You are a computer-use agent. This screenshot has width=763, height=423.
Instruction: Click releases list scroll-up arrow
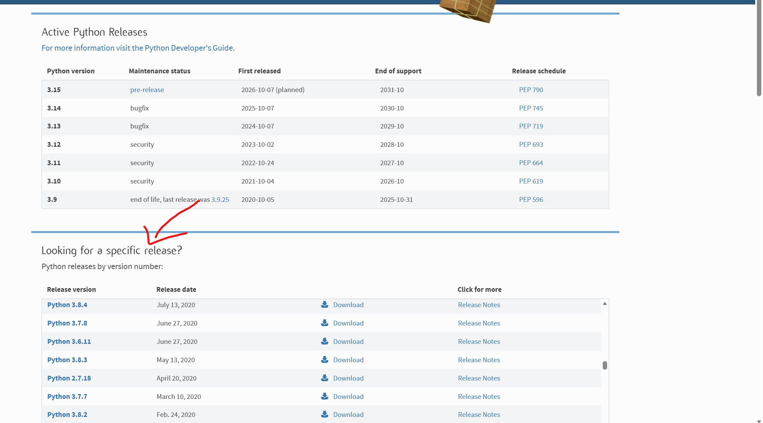pyautogui.click(x=605, y=303)
